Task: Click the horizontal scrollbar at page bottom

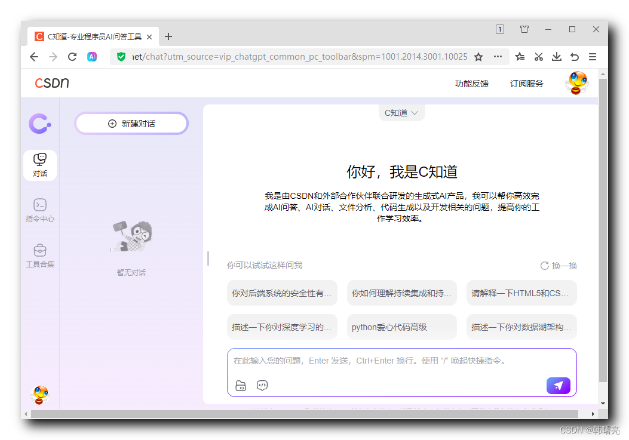Action: pyautogui.click(x=305, y=414)
